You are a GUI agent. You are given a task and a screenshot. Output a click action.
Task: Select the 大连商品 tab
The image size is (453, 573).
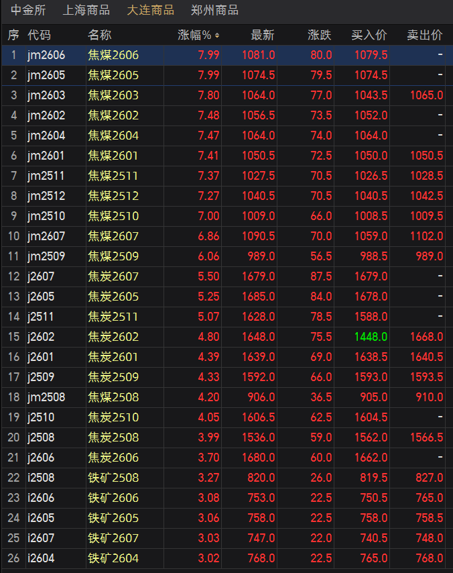150,11
